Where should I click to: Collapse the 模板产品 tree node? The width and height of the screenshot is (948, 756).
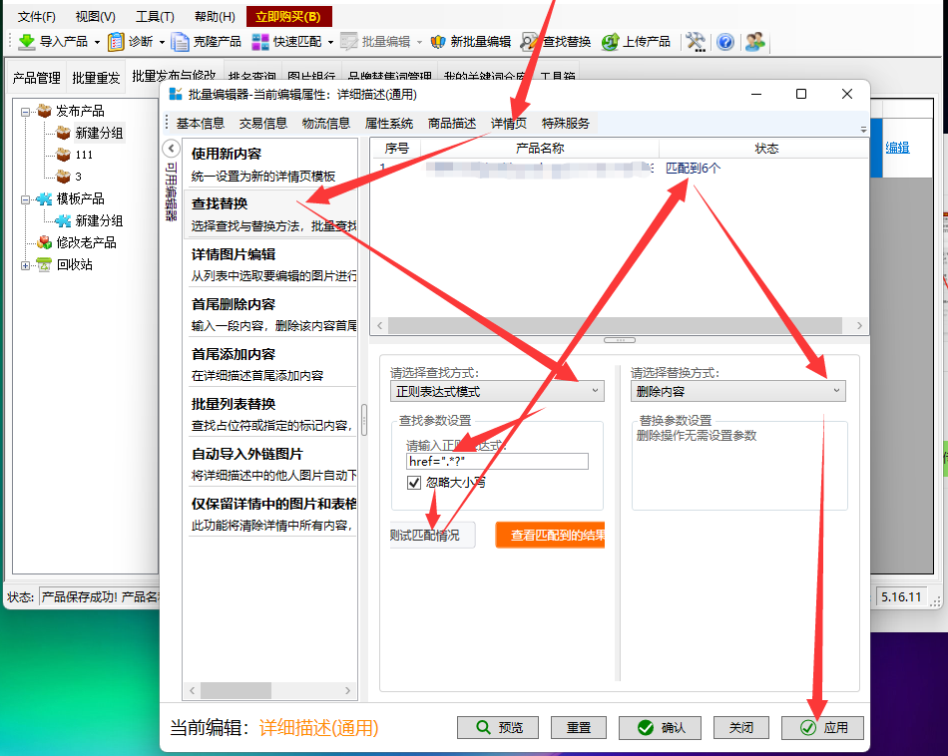click(x=25, y=199)
